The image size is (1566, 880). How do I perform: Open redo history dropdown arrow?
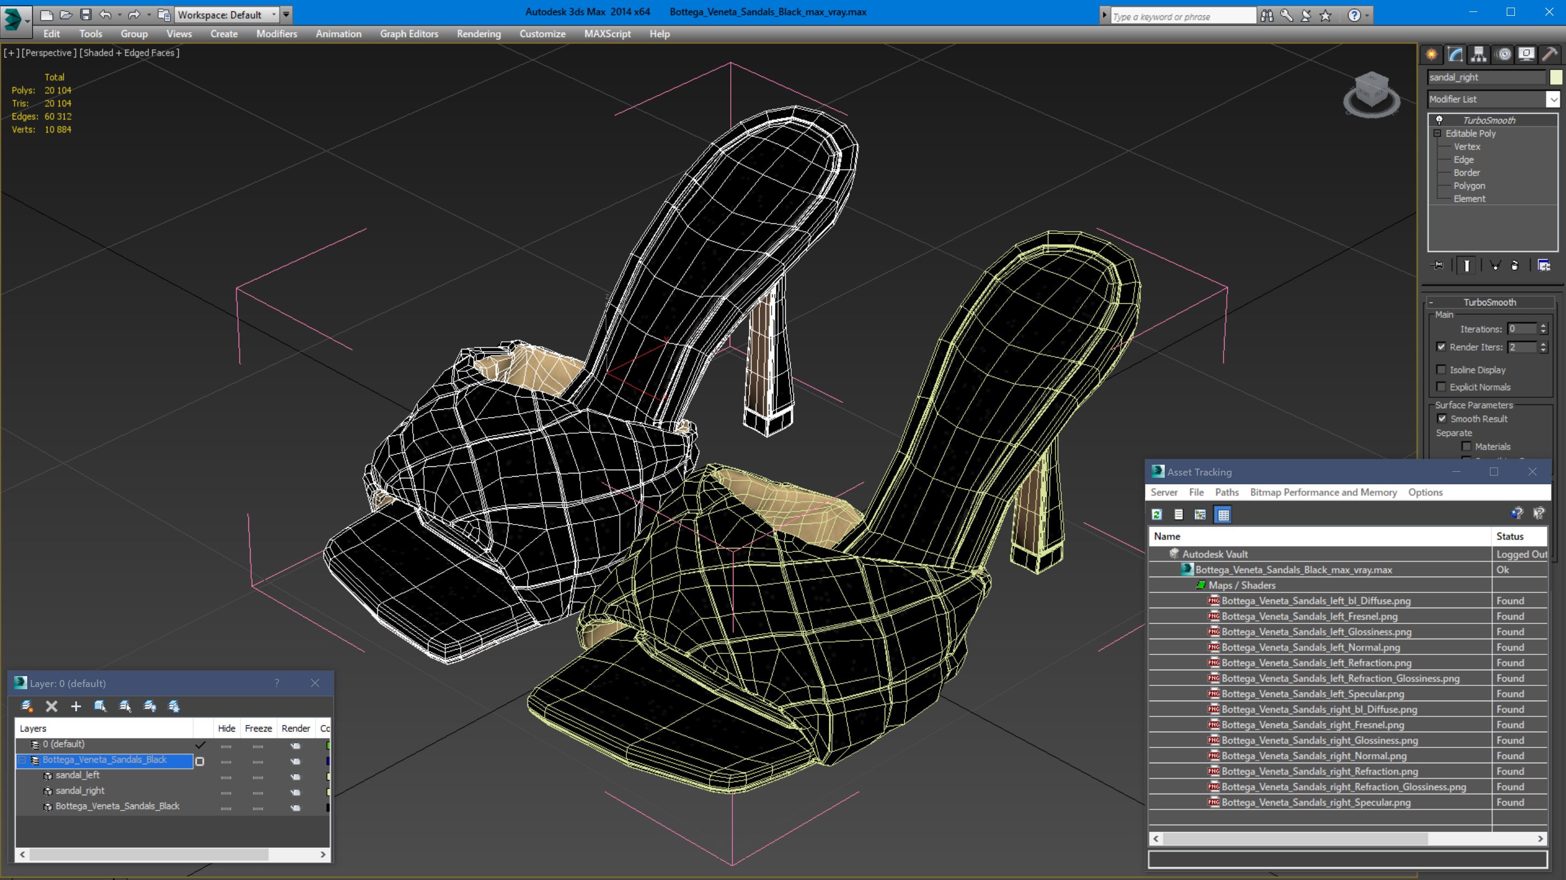(149, 15)
